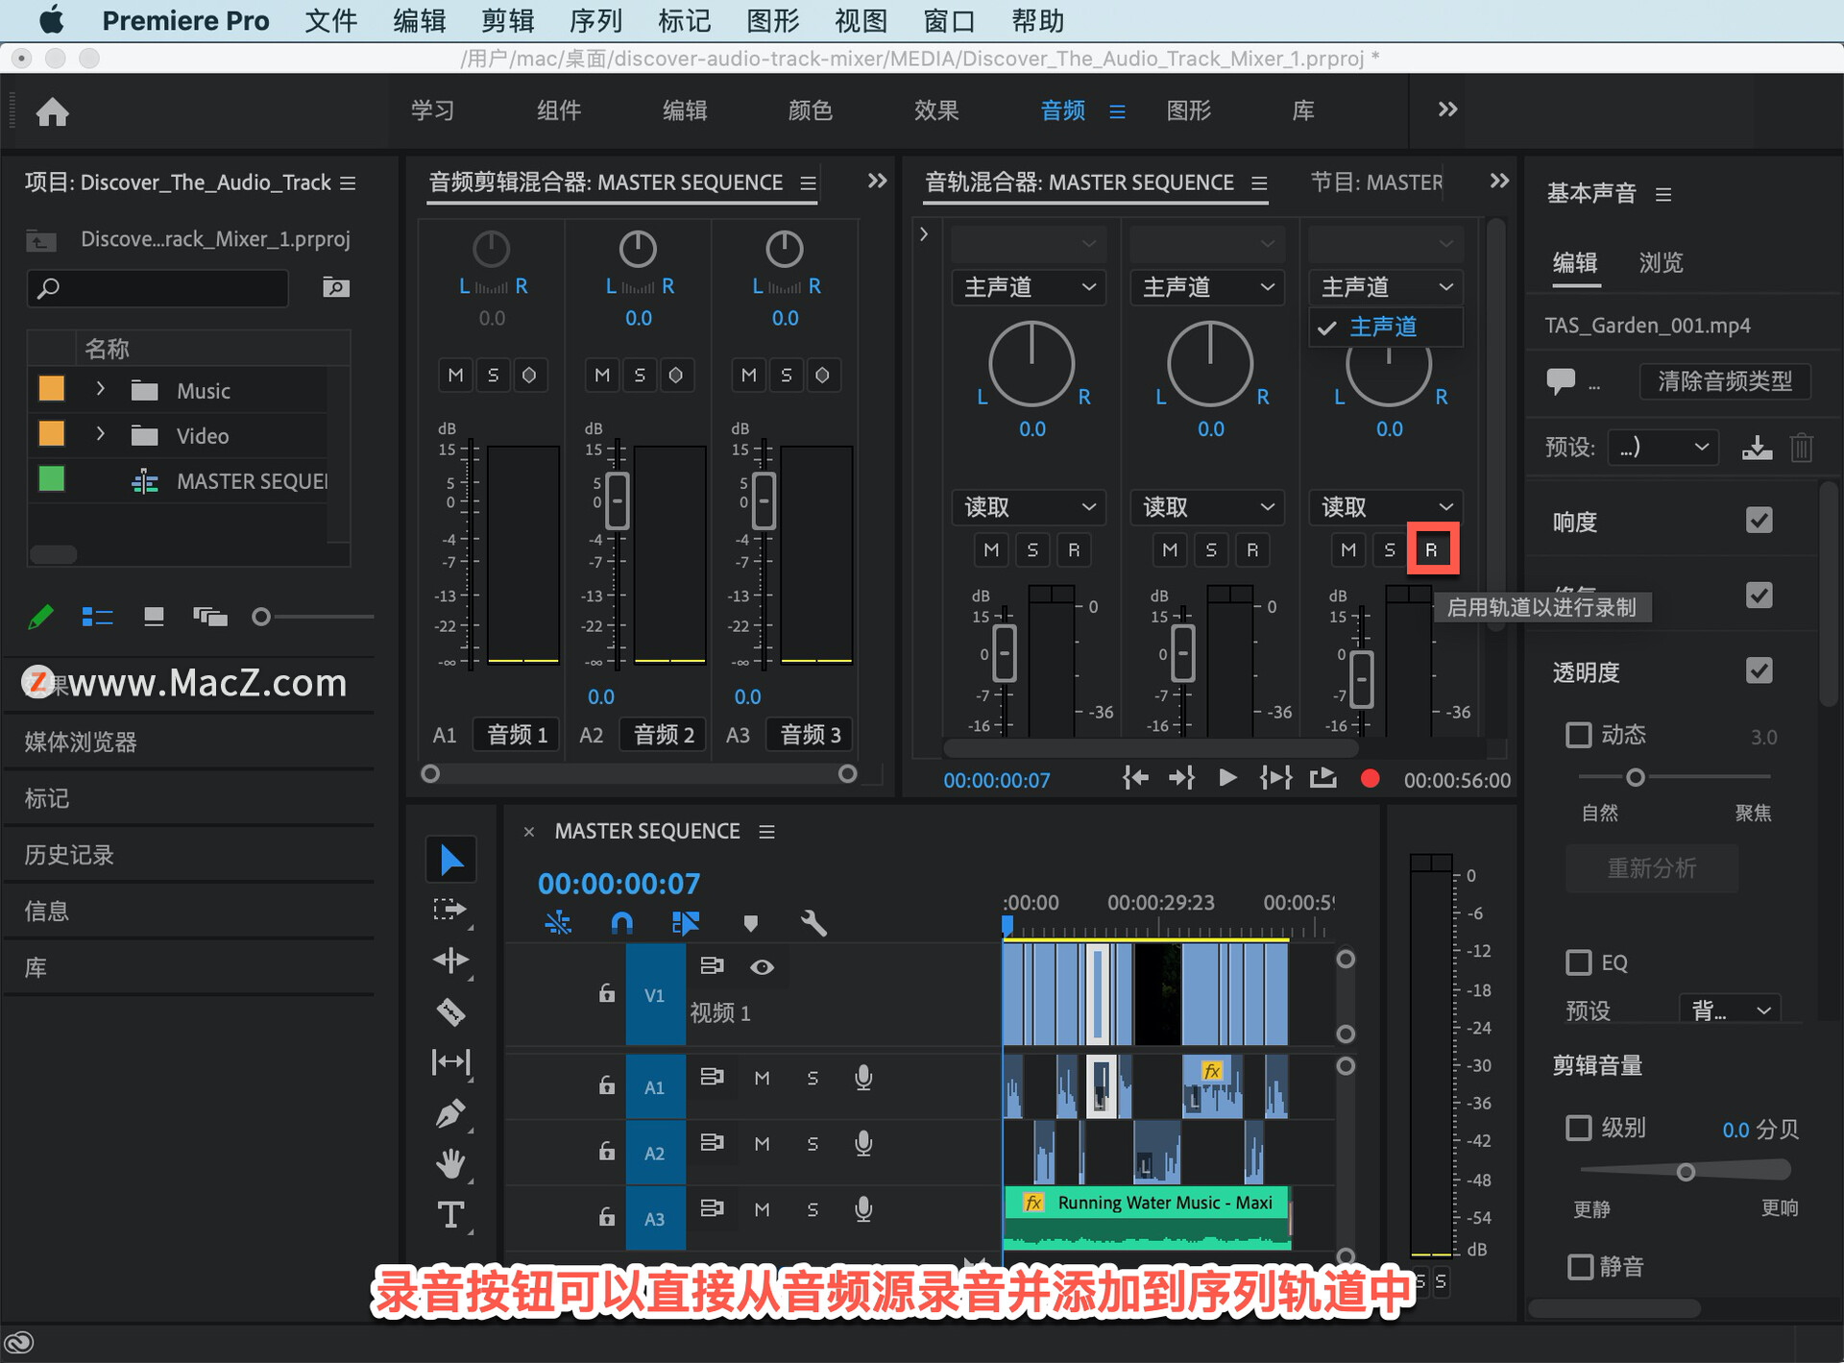Open the 序列 menu

[595, 21]
